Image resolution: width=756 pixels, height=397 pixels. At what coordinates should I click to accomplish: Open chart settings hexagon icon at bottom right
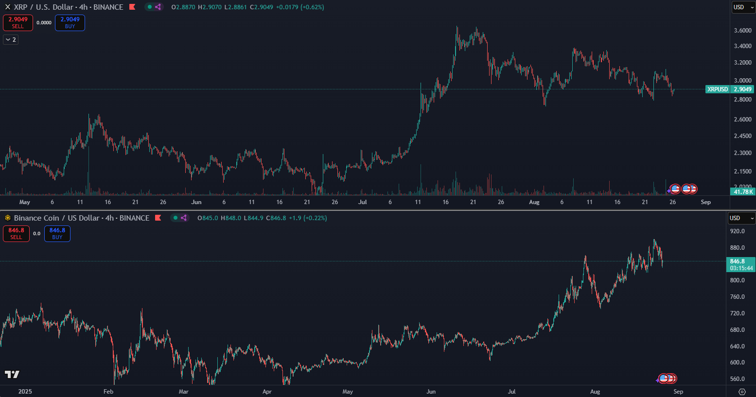tap(742, 392)
